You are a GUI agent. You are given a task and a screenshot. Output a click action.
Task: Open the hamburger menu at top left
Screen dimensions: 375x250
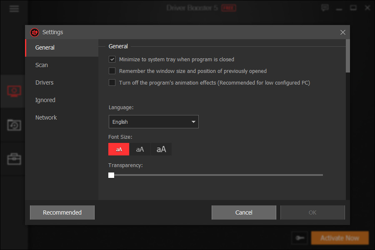click(x=14, y=8)
